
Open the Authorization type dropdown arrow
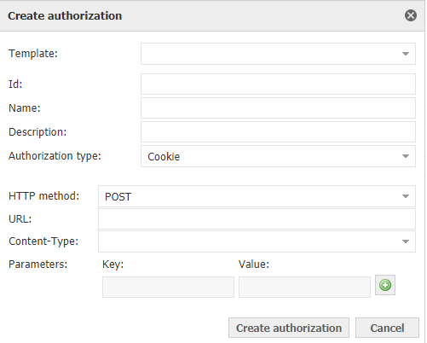[406, 156]
